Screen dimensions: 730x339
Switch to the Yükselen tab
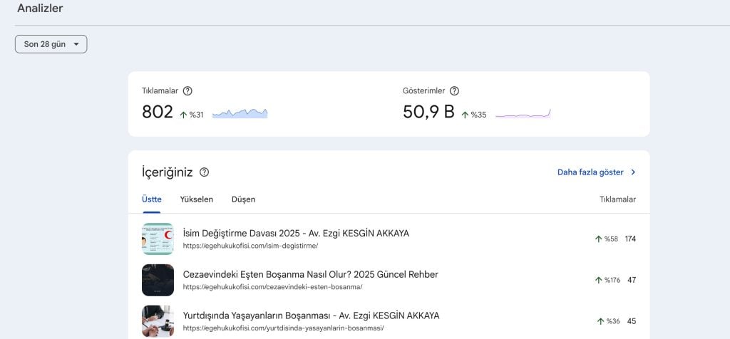coord(196,199)
